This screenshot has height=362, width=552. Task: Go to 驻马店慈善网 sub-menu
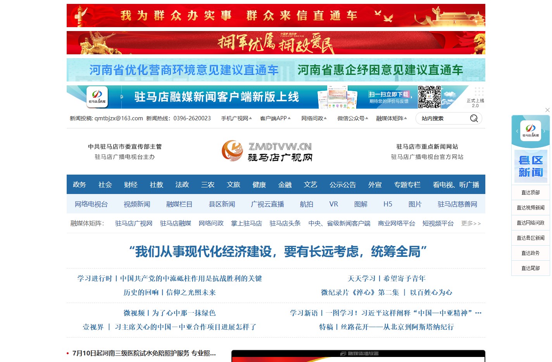[457, 204]
